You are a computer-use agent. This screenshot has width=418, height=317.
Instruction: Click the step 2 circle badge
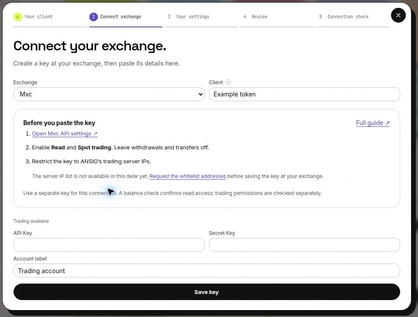(93, 17)
